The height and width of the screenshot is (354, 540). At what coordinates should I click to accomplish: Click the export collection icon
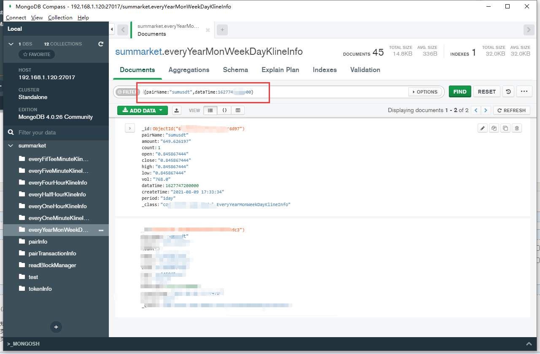177,110
